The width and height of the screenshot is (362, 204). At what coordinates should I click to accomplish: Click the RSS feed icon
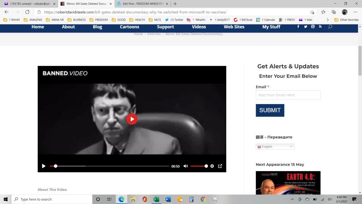click(x=320, y=27)
